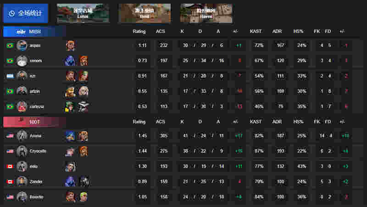This screenshot has width=367, height=207.
Task: Click the Boostio player name
Action: pyautogui.click(x=37, y=197)
